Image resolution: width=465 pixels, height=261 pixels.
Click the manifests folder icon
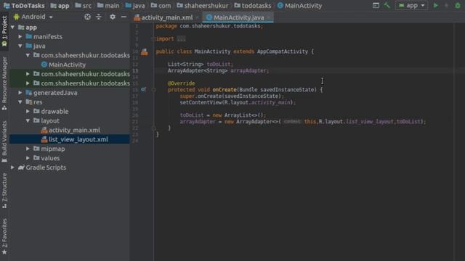(29, 37)
